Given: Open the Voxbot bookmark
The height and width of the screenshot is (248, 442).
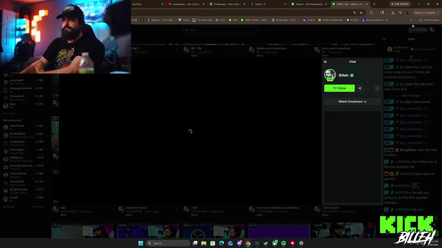Looking at the screenshot, I should (309, 20).
